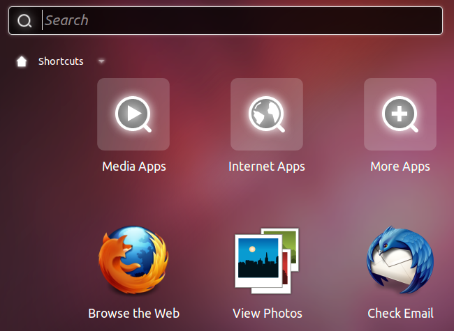Click the Browse the Web label
The width and height of the screenshot is (454, 331).
pyautogui.click(x=134, y=314)
